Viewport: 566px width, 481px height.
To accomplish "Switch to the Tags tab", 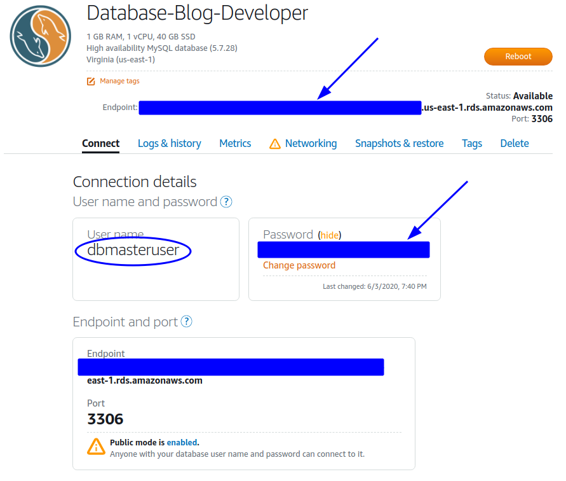I will tap(472, 144).
